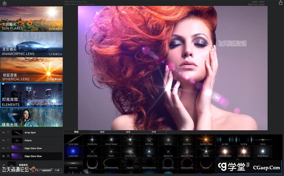Select the Dash Chromoring preset

tap(111, 164)
